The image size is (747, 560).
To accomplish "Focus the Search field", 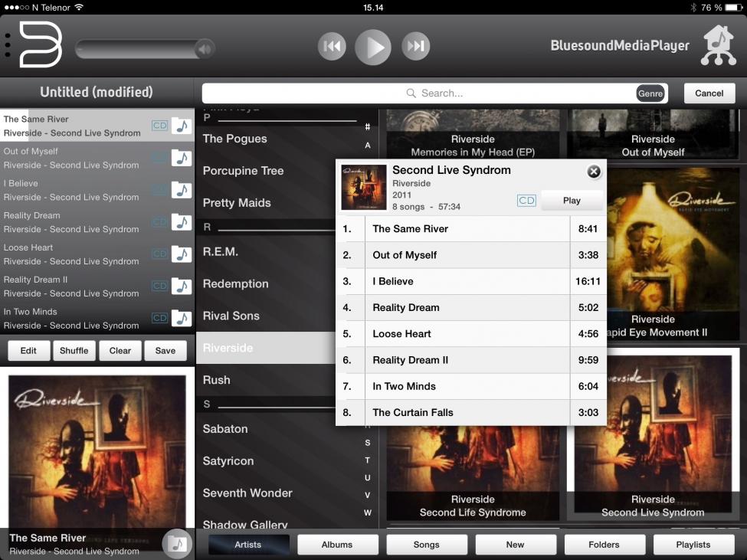I will (434, 93).
